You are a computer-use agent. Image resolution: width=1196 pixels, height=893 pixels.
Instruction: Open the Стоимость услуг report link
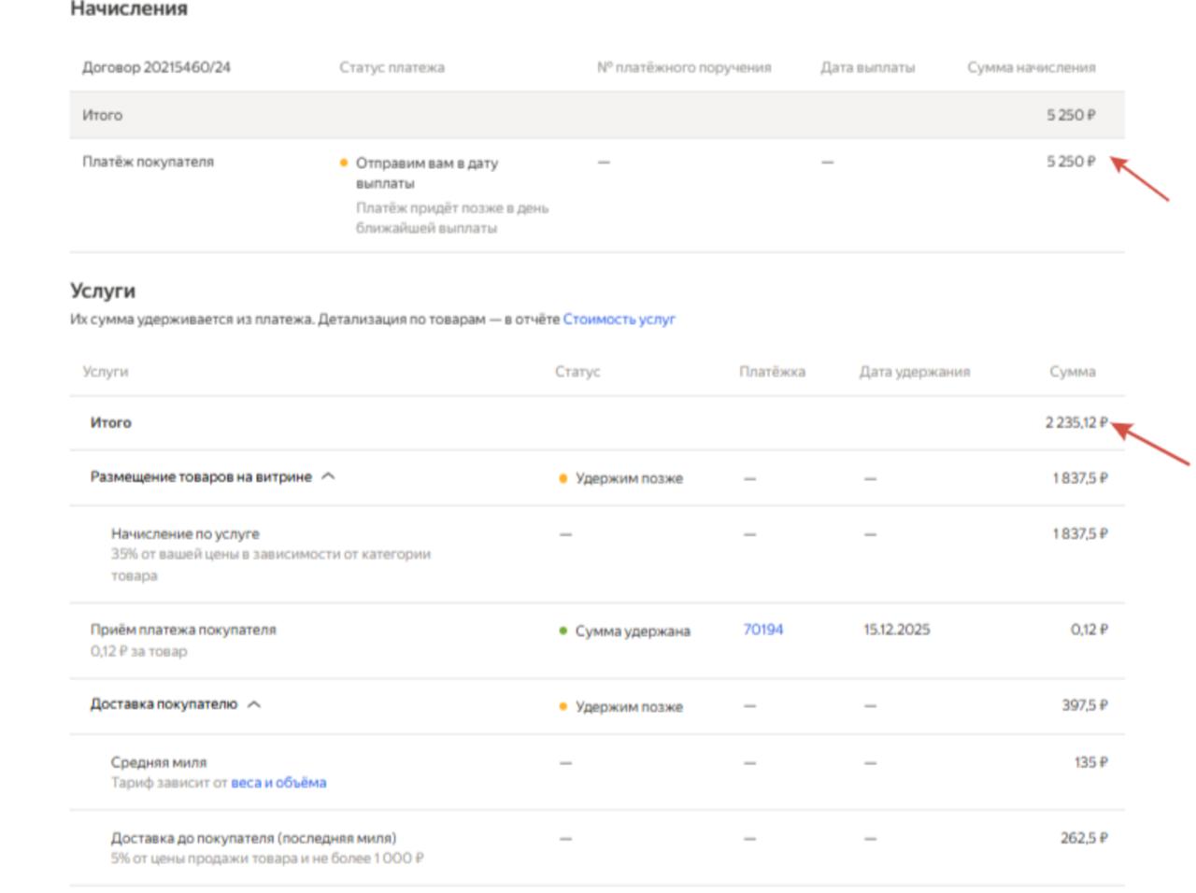pyautogui.click(x=619, y=319)
